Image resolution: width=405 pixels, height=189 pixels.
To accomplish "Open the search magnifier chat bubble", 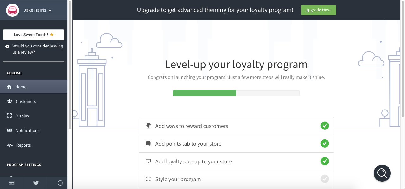I will coord(382,173).
